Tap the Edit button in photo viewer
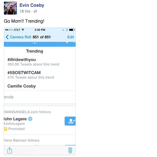The height and width of the screenshot is (157, 157). click(71, 37)
